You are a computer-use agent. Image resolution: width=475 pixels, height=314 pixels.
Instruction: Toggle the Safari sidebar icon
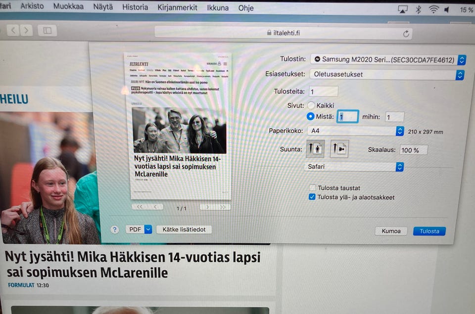pyautogui.click(x=47, y=31)
